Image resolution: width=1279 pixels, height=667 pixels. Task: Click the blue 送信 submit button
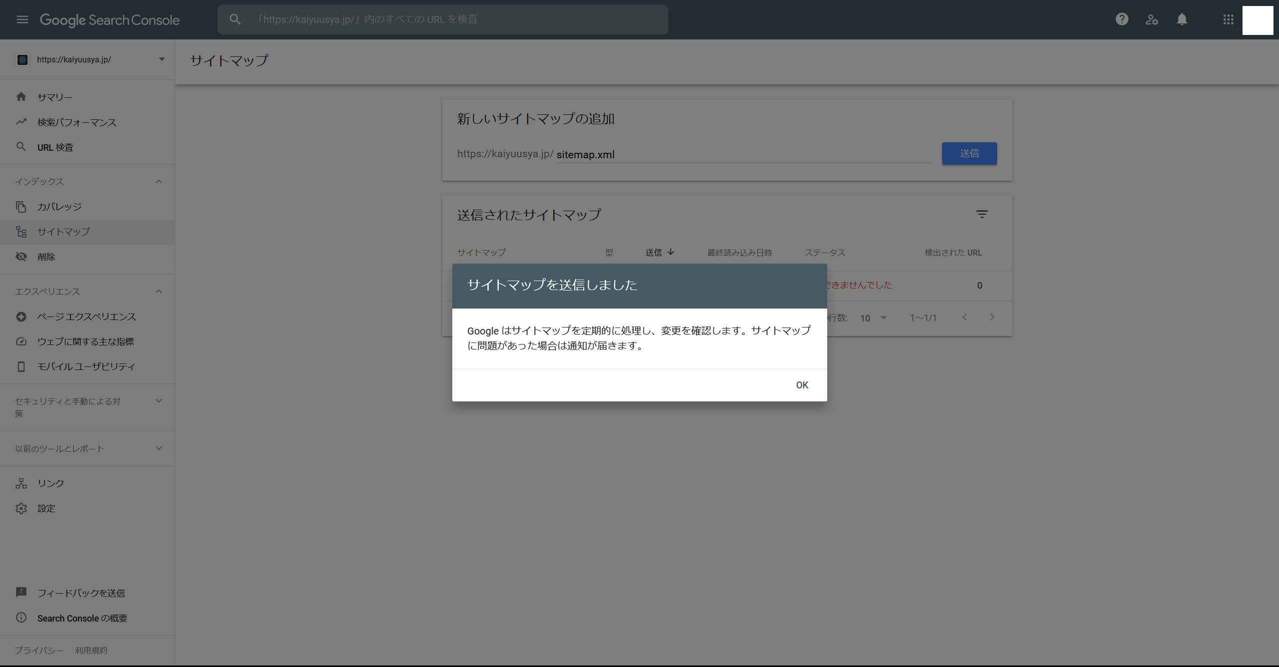(969, 153)
